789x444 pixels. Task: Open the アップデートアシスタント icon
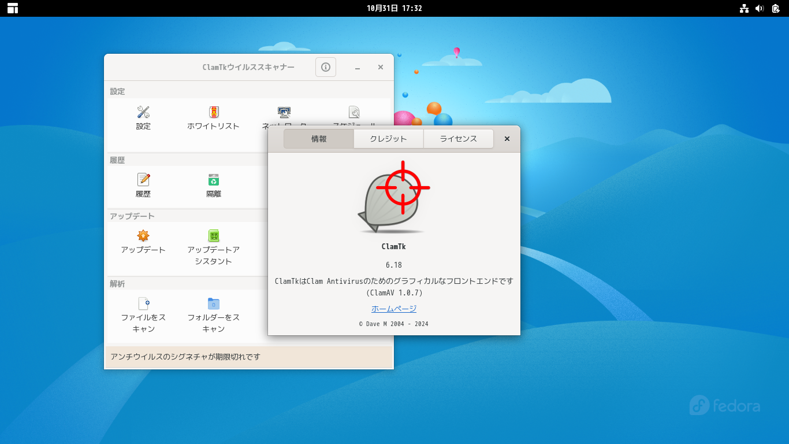click(214, 236)
